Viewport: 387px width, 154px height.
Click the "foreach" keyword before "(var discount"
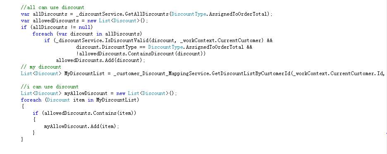(43, 34)
